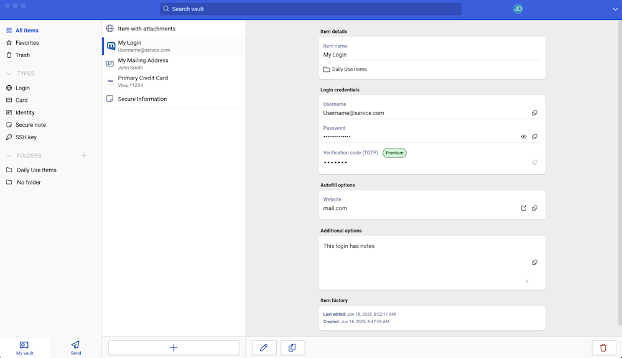
Task: Delete the item with the red trash icon
Action: click(x=603, y=347)
